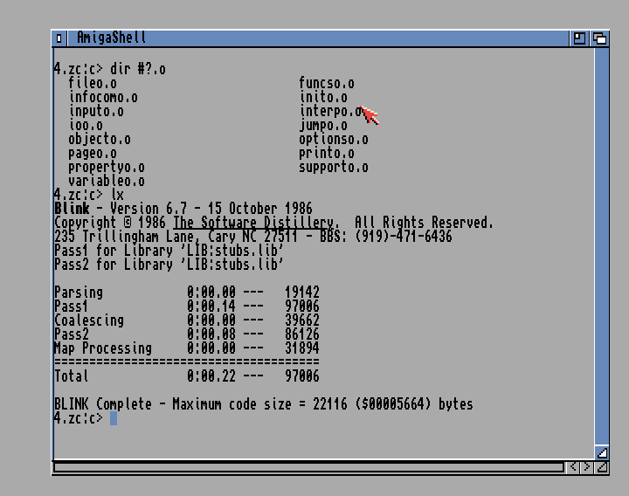This screenshot has height=496, width=629.
Task: Click the 'BLINK Complete' status line
Action: pyautogui.click(x=263, y=404)
